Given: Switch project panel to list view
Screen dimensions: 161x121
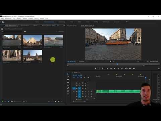Looking at the screenshot, I should [5, 102].
